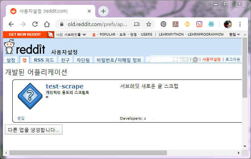Open the 비밀번호/이메일 정보 tab
251x159 pixels.
click(x=119, y=60)
